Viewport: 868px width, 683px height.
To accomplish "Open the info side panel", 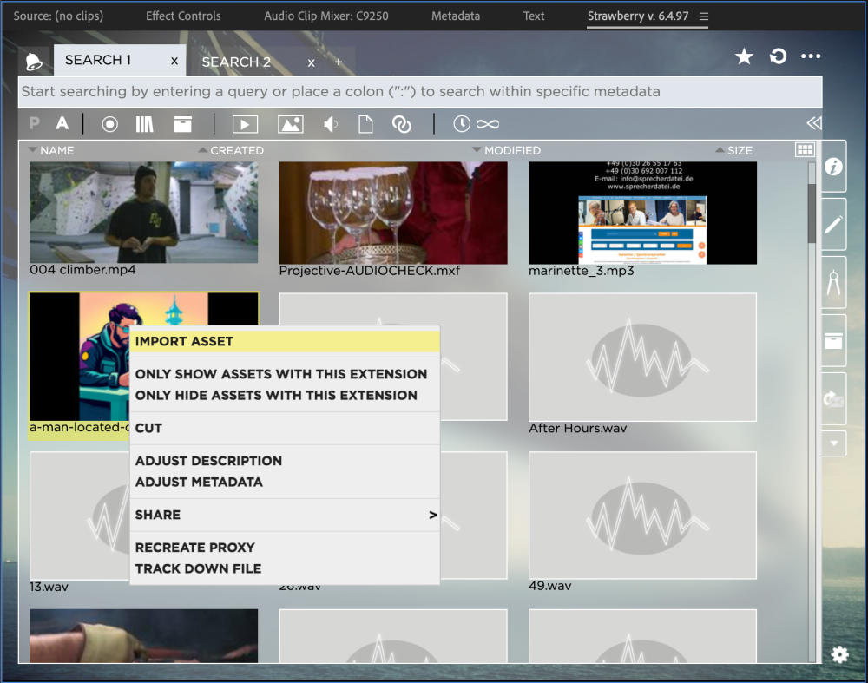I will 834,167.
